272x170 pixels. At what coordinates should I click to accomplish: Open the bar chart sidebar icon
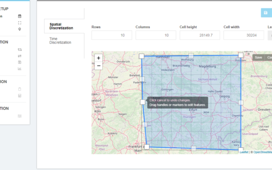(x=20, y=69)
